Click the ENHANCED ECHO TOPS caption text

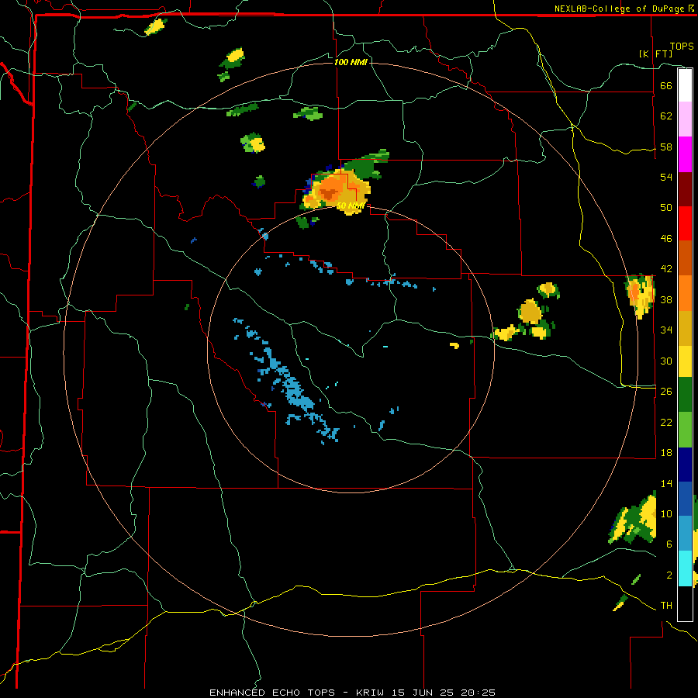point(271,693)
